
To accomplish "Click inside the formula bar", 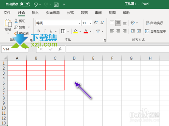I will 117,49.
